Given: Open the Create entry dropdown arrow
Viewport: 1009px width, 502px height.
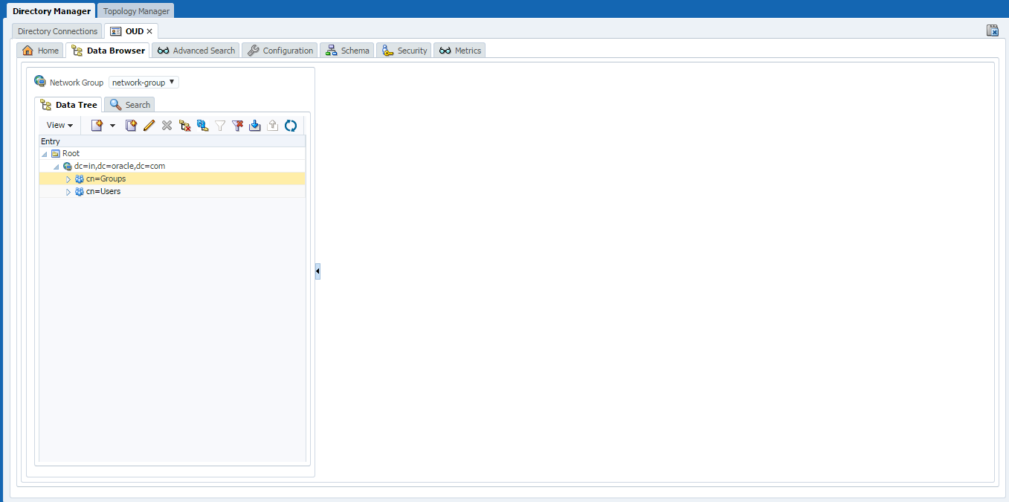Looking at the screenshot, I should click(112, 126).
